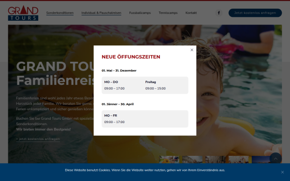Go to Tenniscamps page
The image size is (290, 181).
(168, 13)
